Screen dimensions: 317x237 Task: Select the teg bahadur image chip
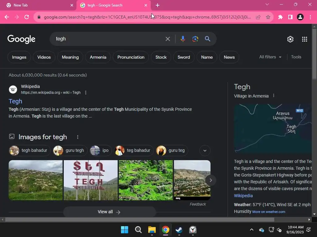(134, 151)
